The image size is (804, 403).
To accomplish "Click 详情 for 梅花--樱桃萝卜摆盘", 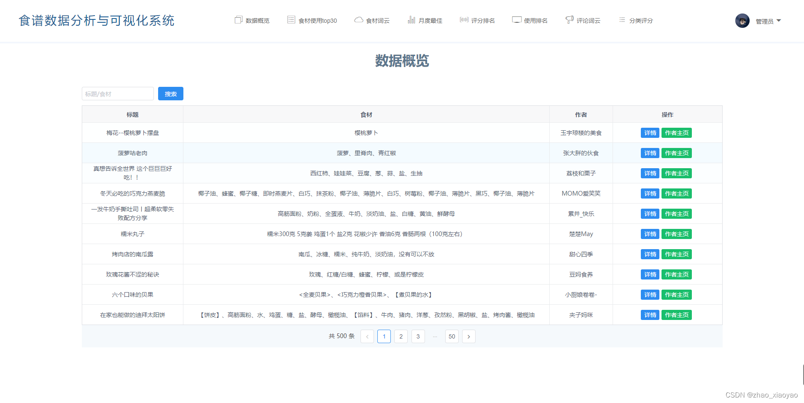I will click(x=650, y=133).
